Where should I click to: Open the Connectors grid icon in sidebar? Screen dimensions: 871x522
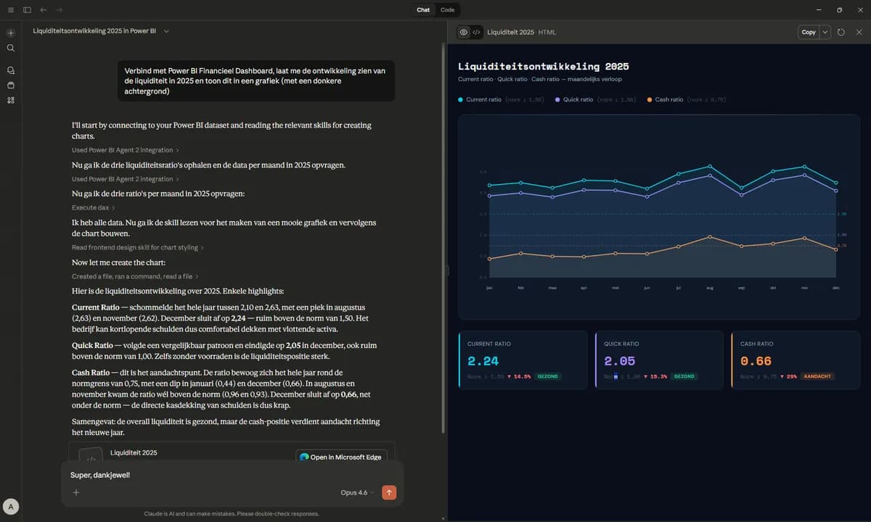tap(10, 100)
